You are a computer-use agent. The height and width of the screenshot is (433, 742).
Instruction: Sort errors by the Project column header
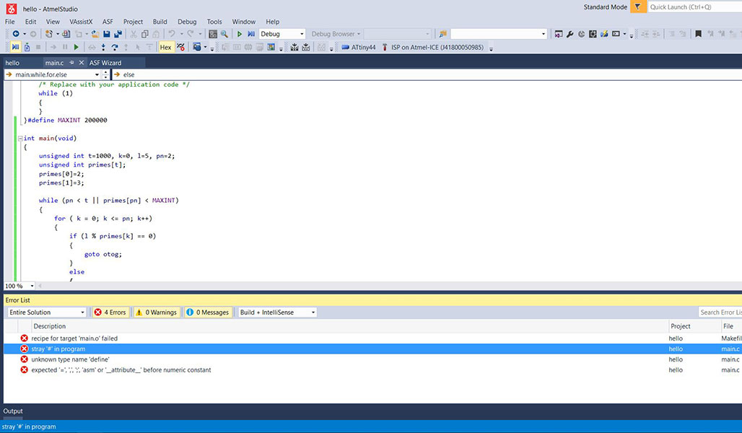pyautogui.click(x=694, y=326)
